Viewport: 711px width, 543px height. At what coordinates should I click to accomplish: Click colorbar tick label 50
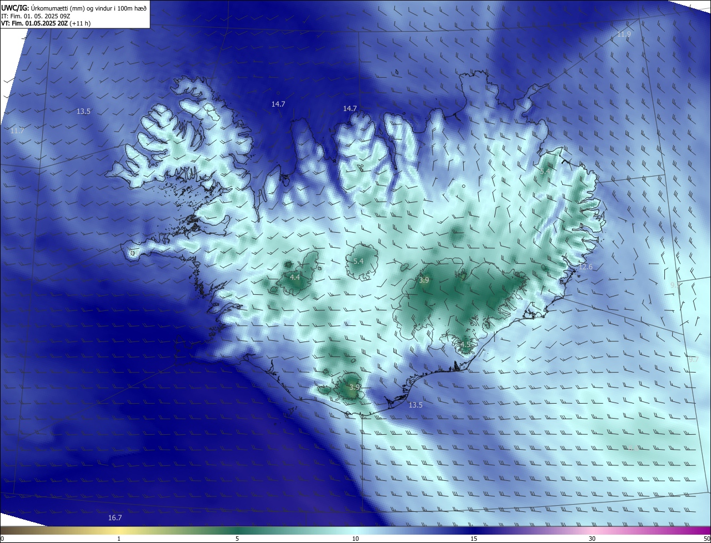point(707,539)
